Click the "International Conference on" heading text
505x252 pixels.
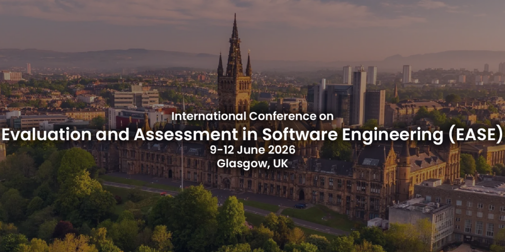pos(252,117)
